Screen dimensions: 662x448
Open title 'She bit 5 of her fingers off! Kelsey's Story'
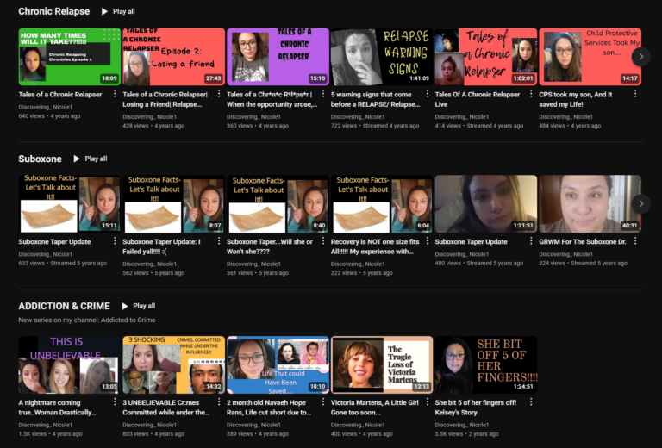click(x=476, y=408)
